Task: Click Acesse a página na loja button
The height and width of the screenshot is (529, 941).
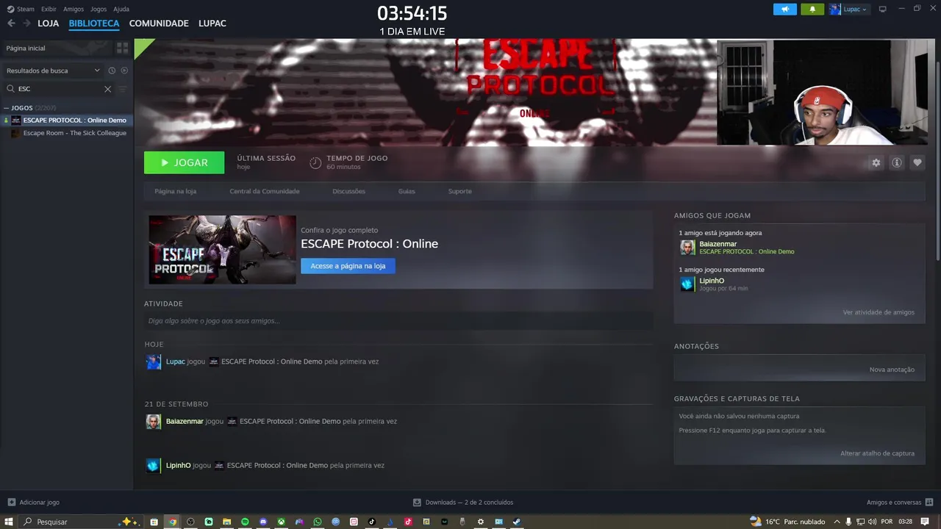Action: (348, 266)
